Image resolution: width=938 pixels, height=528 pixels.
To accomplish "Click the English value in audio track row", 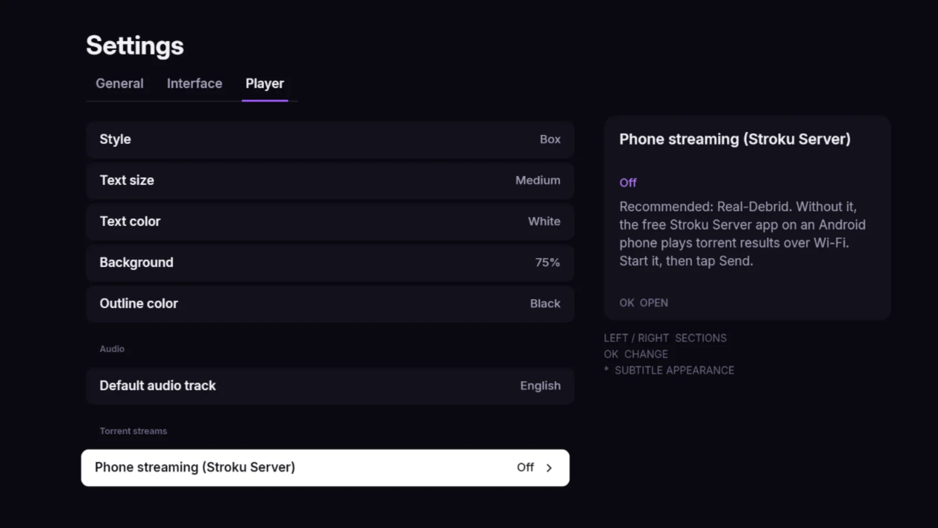I will 541,386.
